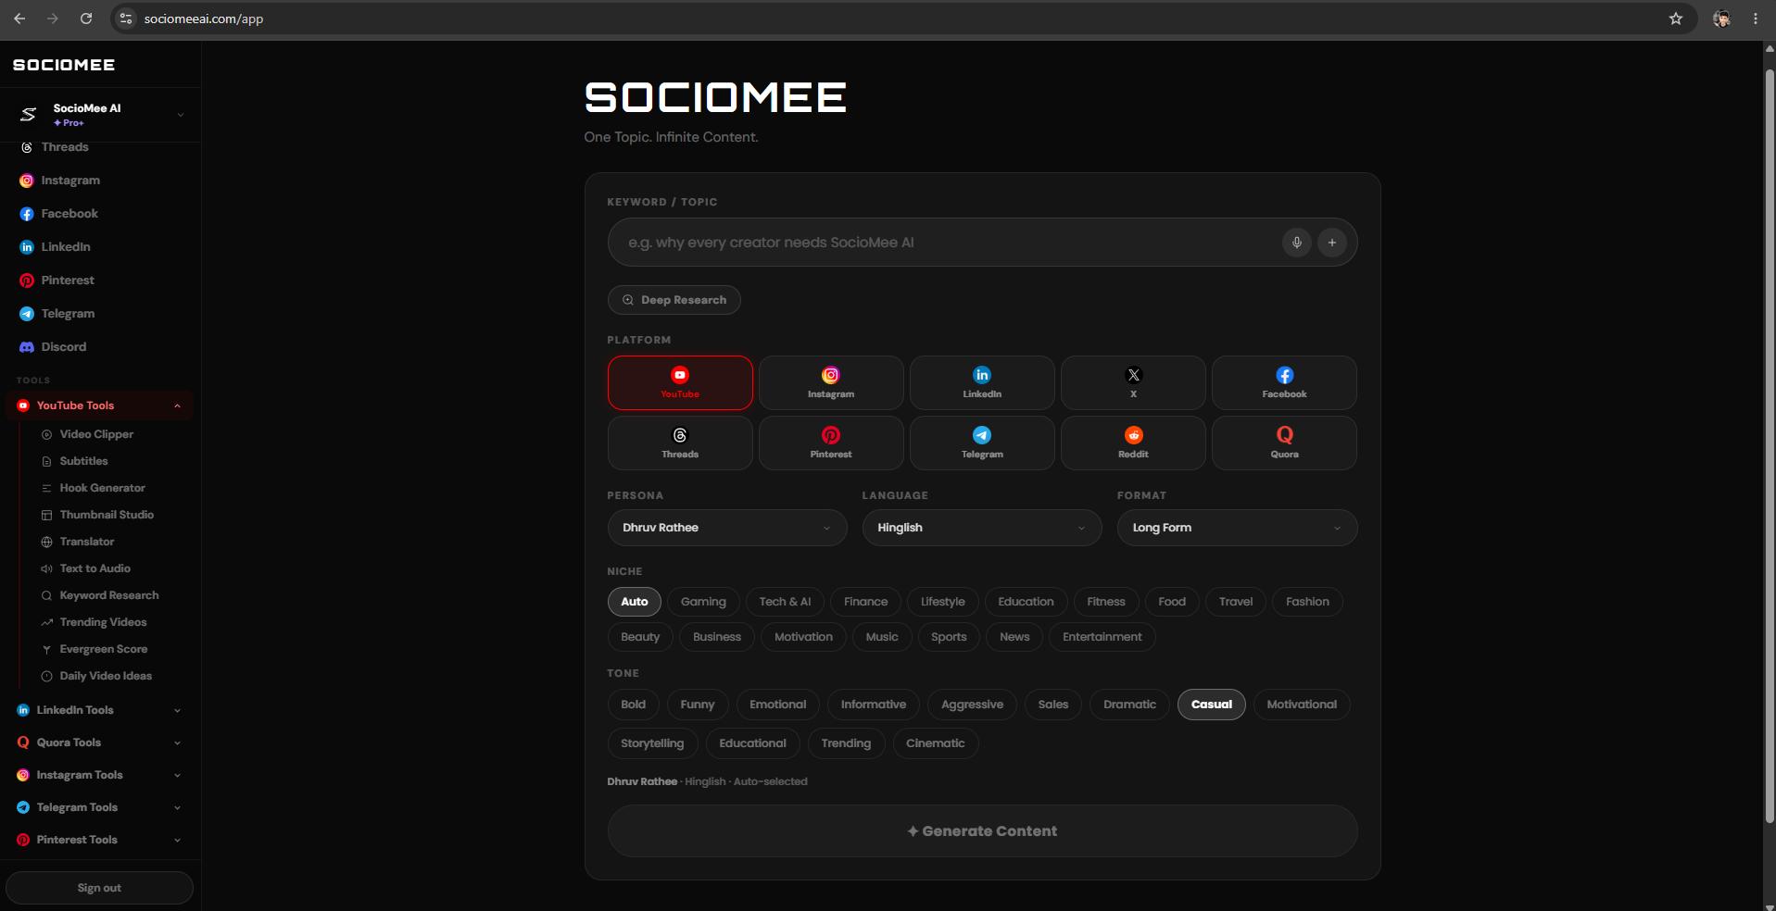Click the site information icon in address bar
Screen dimensions: 1776x911
click(126, 19)
